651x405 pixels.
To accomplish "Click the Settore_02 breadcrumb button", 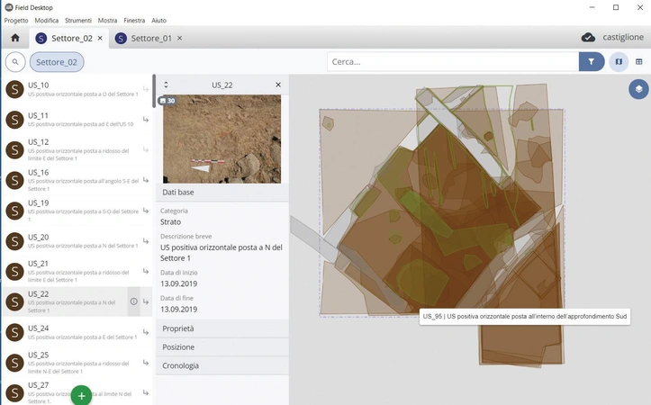I will point(59,61).
